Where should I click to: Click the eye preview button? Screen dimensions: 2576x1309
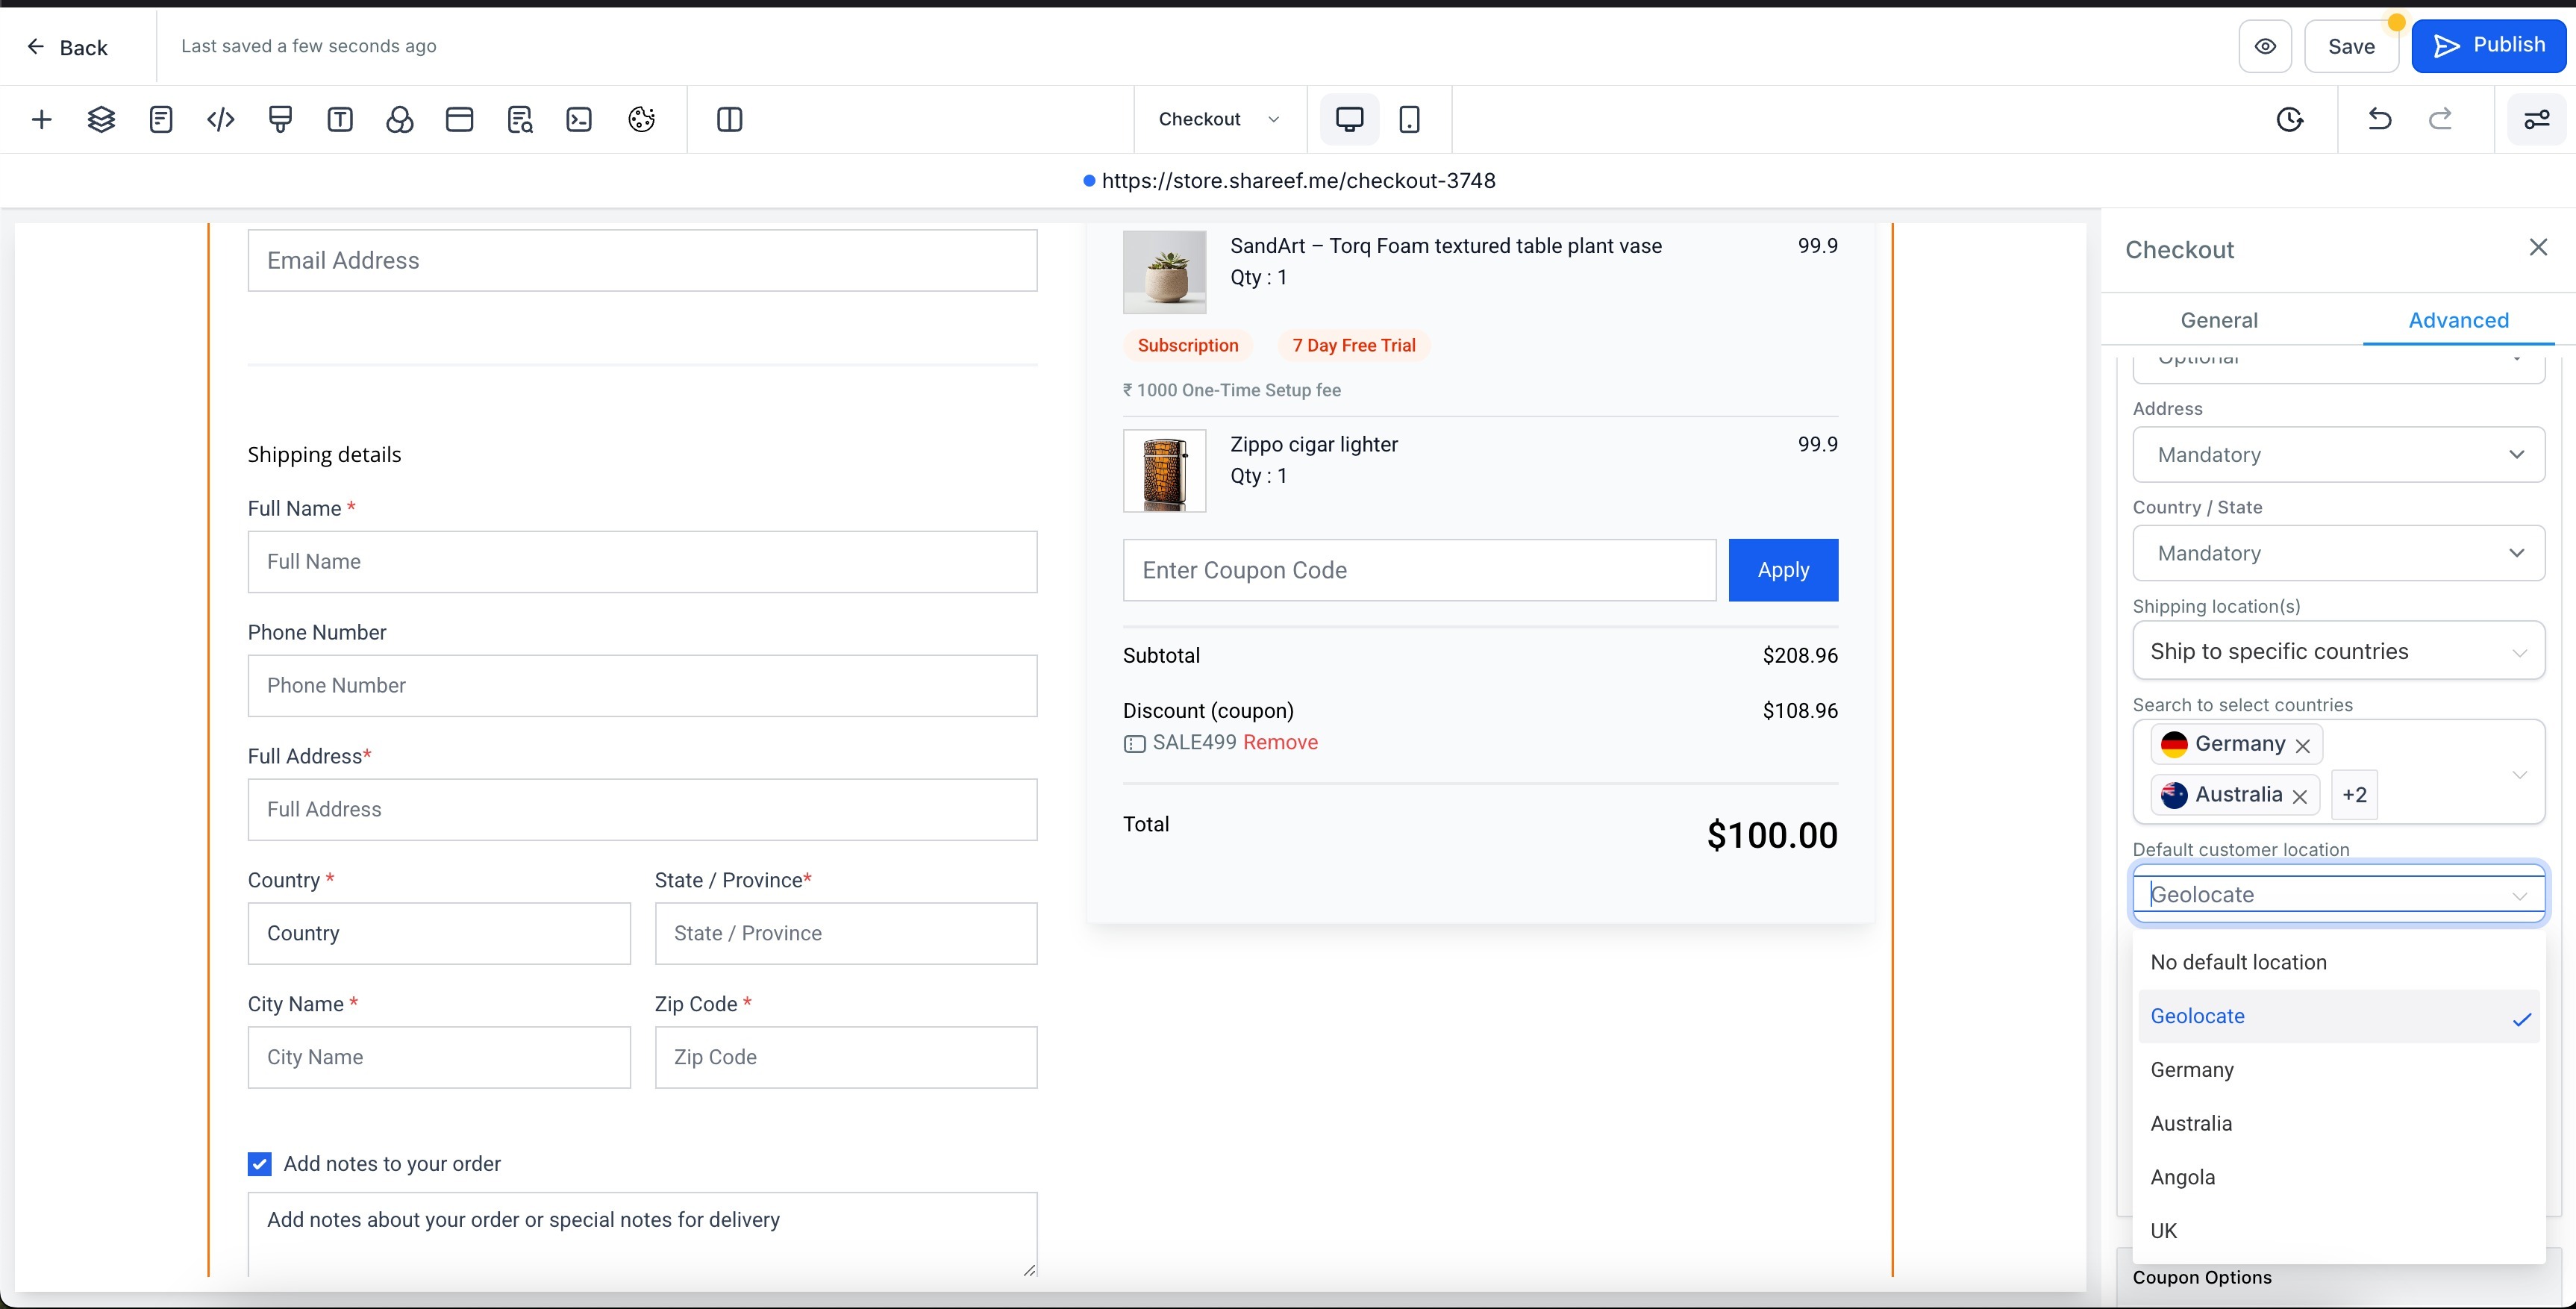(x=2265, y=46)
